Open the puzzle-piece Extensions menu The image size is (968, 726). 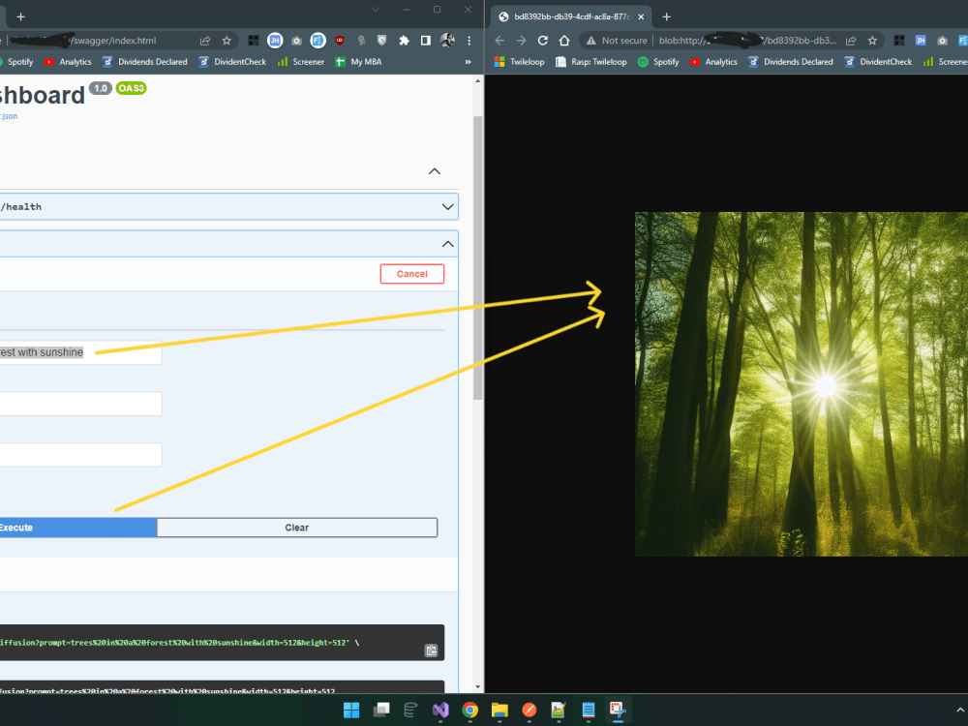pyautogui.click(x=404, y=41)
